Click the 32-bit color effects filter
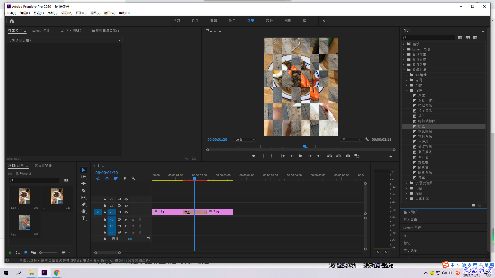The image size is (495, 278). (x=468, y=38)
